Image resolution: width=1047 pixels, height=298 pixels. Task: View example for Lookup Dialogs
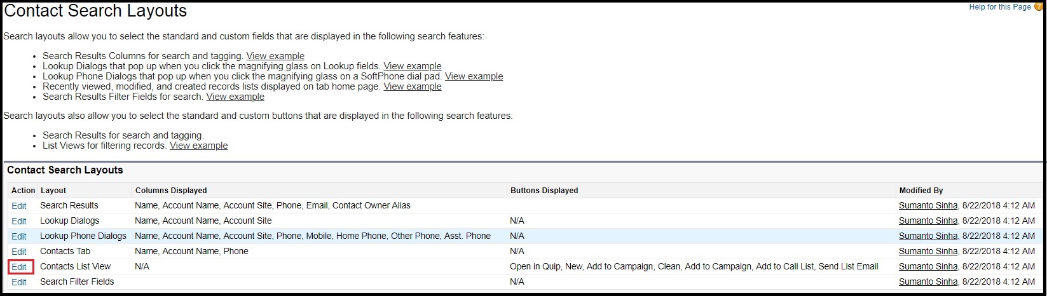[x=413, y=66]
